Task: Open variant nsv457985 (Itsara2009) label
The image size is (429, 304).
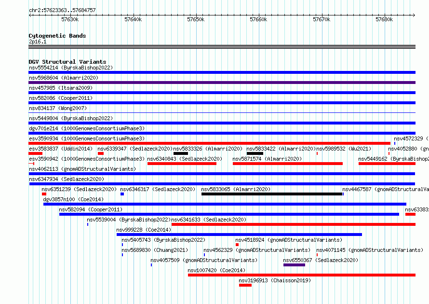Action: 61,88
